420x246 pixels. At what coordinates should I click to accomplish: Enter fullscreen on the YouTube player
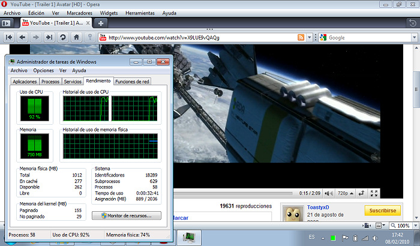click(x=374, y=193)
